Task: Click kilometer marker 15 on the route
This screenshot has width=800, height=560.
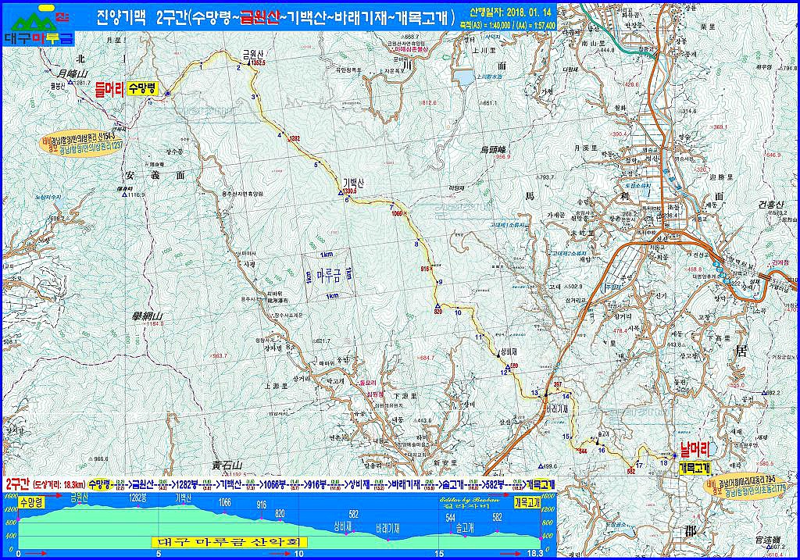Action: [x=566, y=437]
